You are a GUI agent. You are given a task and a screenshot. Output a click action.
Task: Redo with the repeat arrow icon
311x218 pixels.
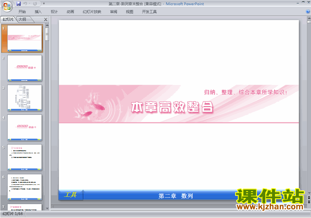click(35, 4)
